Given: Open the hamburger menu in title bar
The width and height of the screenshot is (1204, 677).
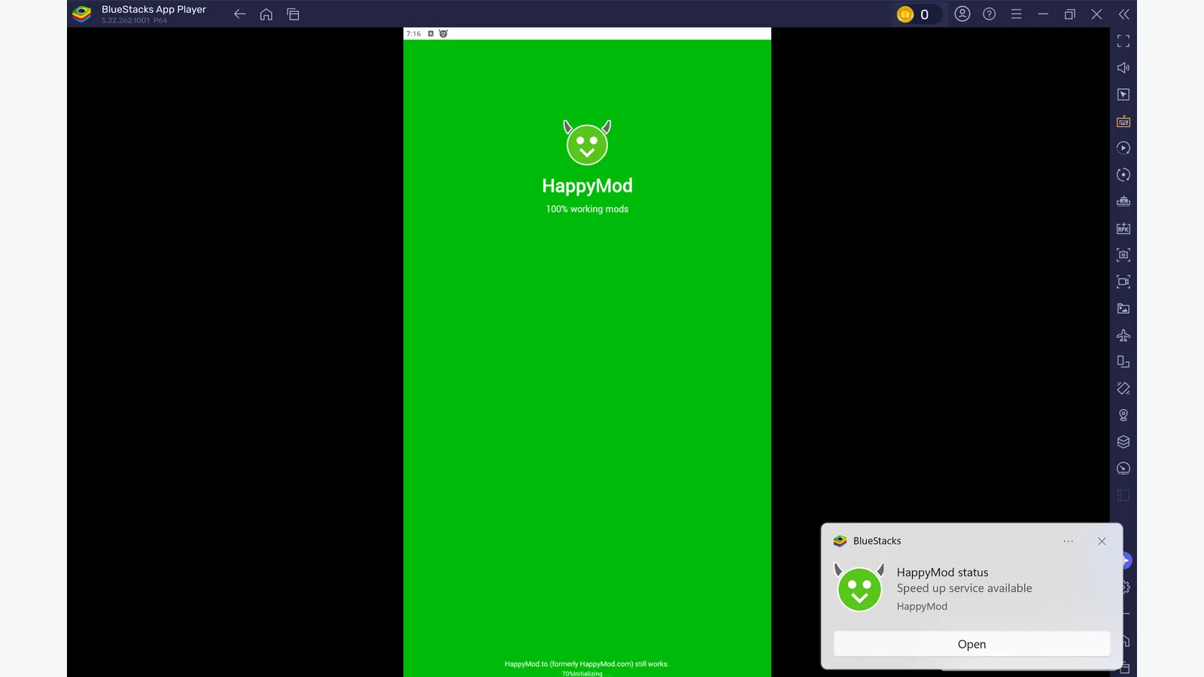Looking at the screenshot, I should coord(1017,14).
